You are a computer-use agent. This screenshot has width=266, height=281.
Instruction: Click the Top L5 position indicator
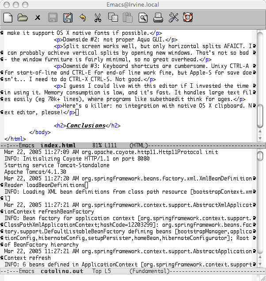102,271
